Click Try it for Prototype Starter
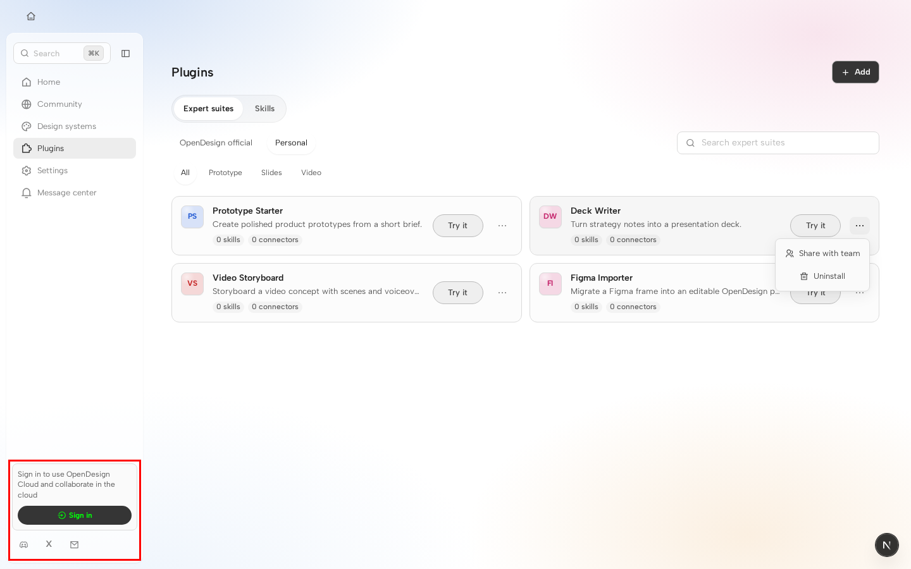Viewport: 911px width, 569px height. [x=458, y=226]
